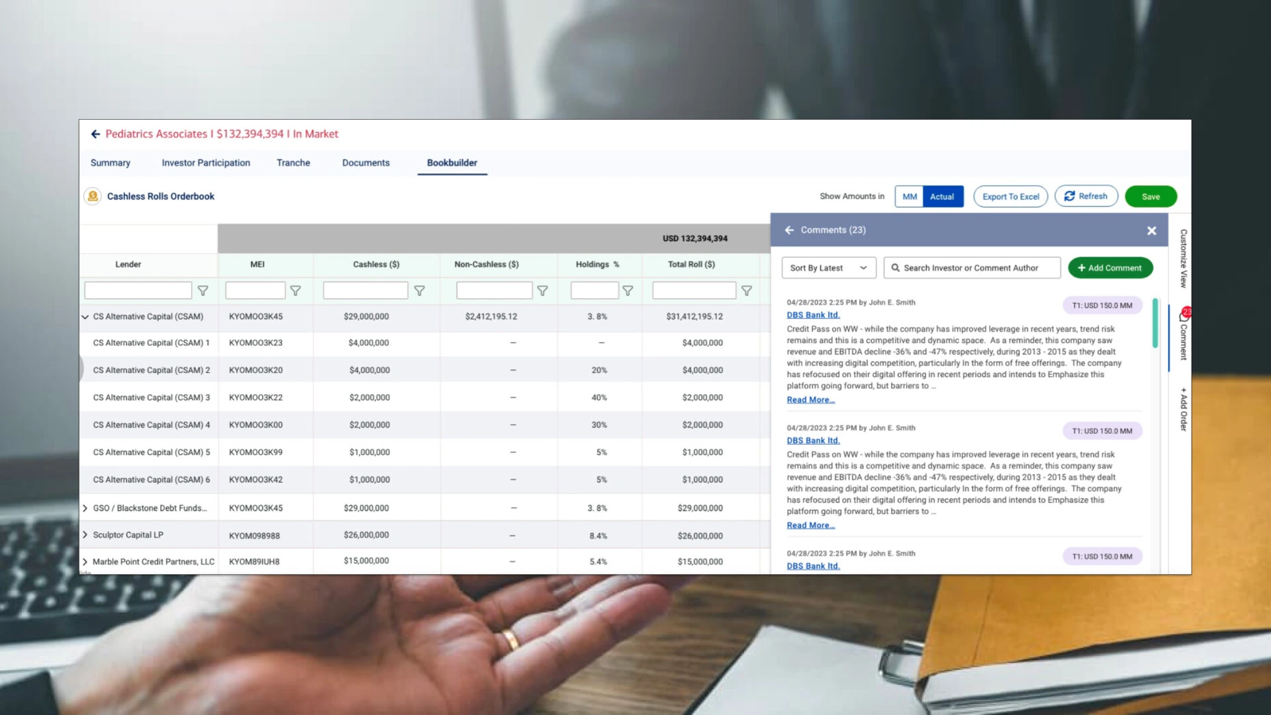Focus the Total Roll ($) filter text box

694,291
